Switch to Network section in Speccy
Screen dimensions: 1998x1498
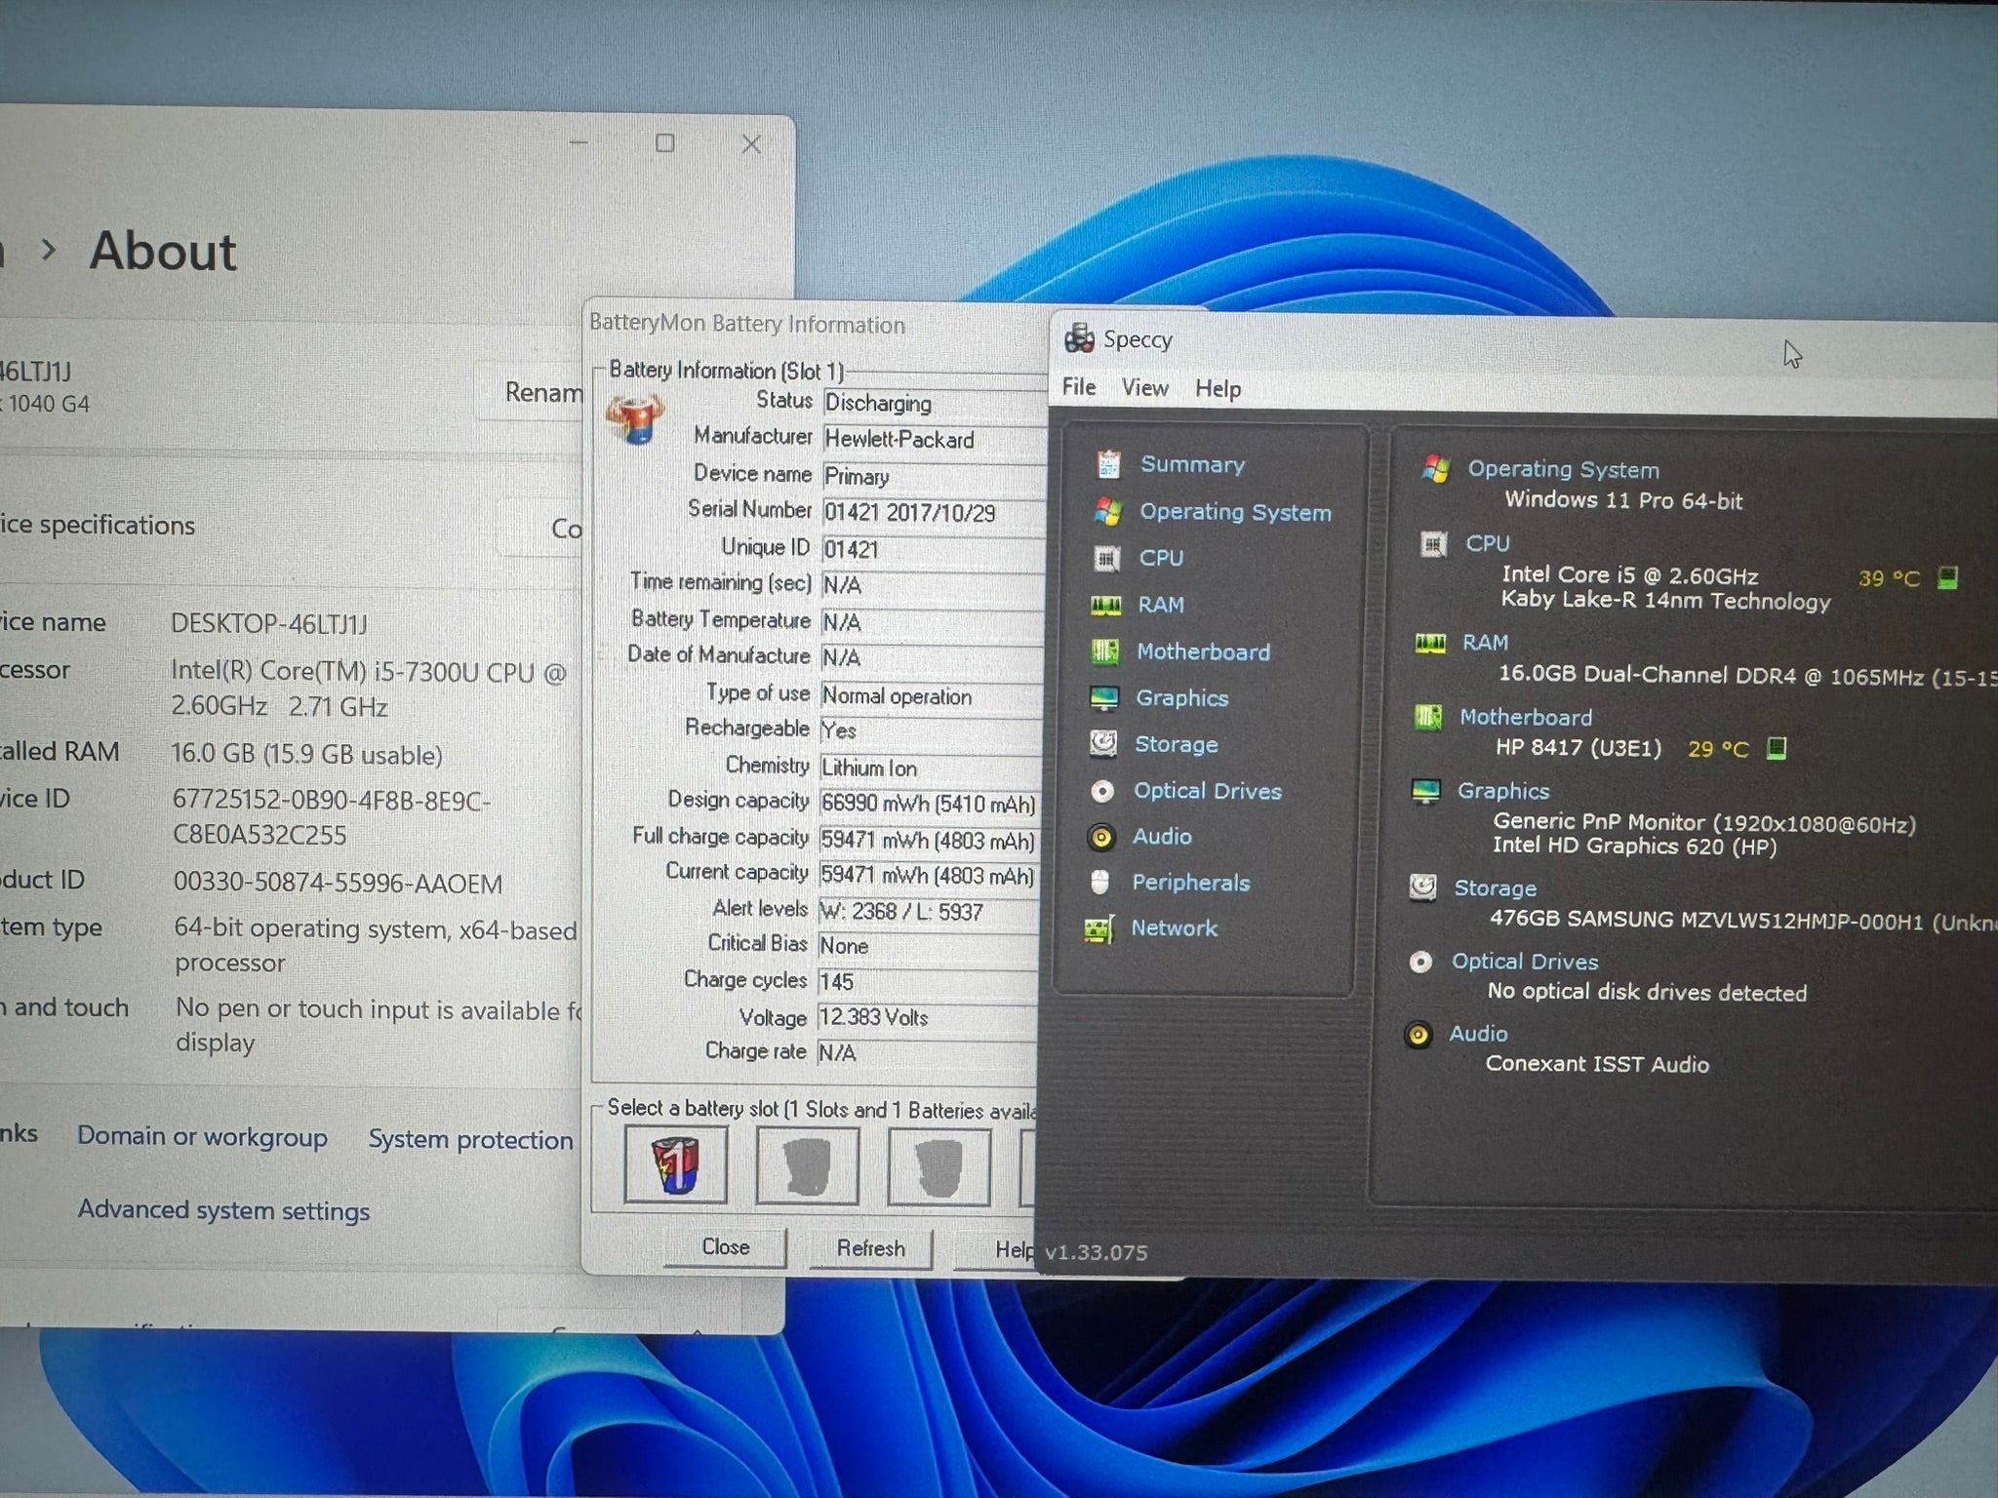[x=1175, y=928]
